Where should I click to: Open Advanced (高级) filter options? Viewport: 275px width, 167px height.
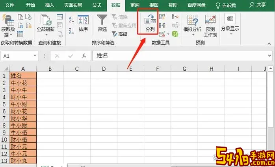pos(119,34)
